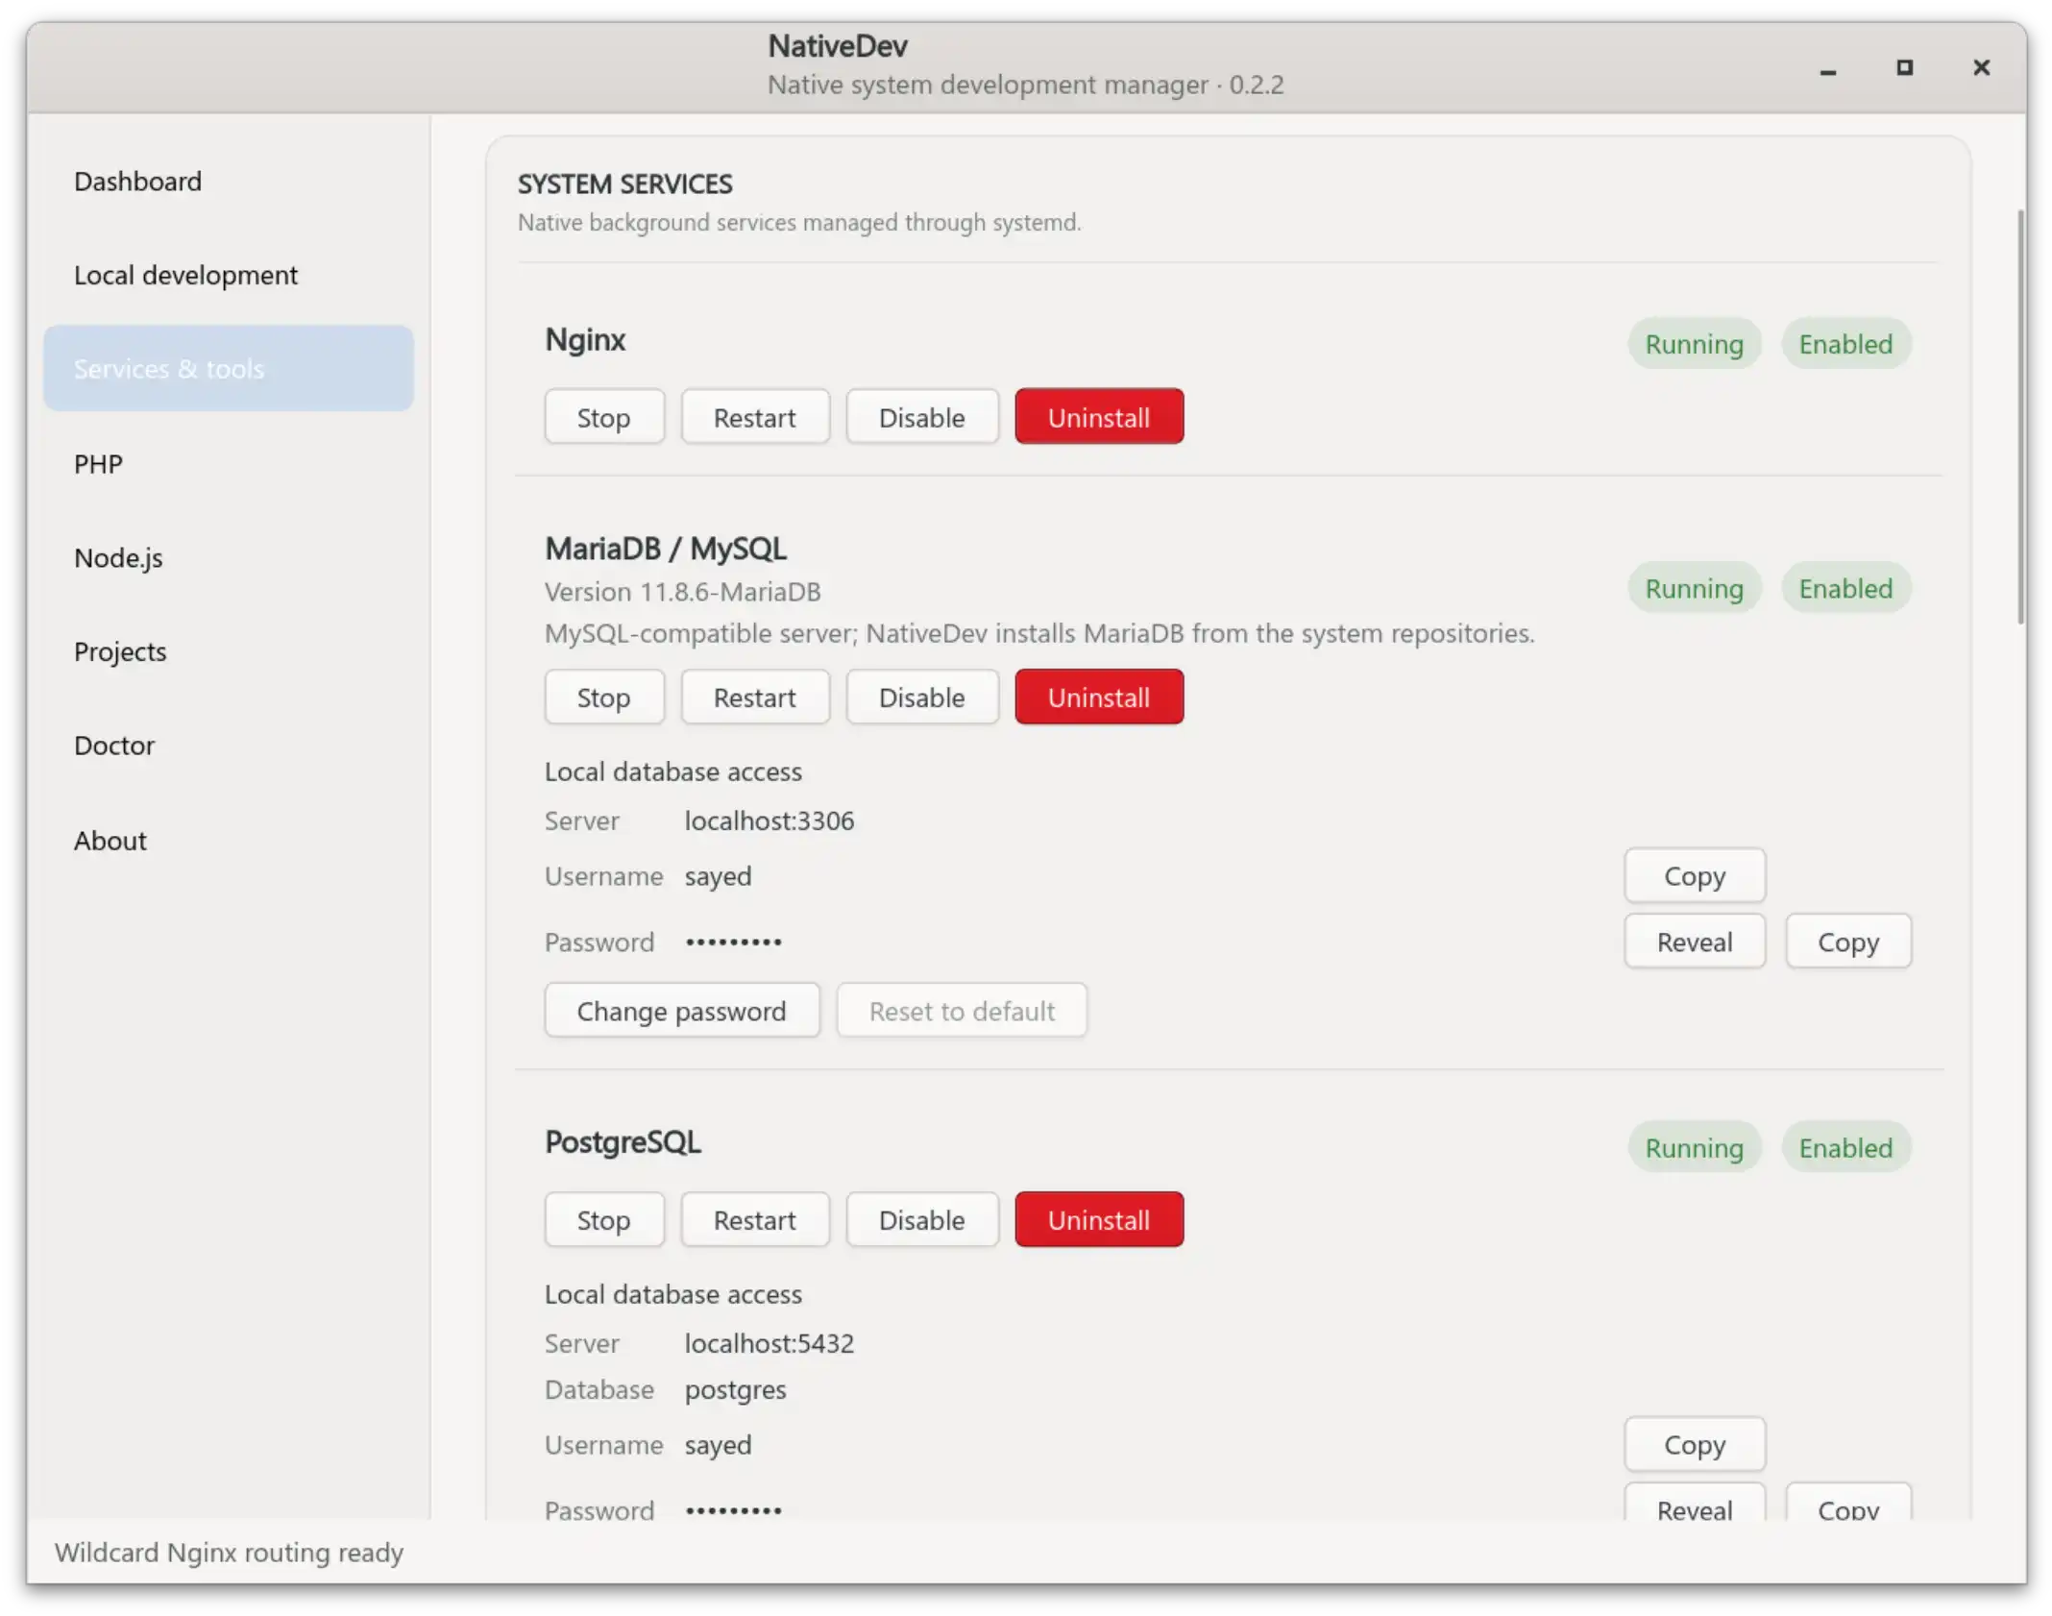Click Reset to default for MariaDB
The height and width of the screenshot is (1616, 2052).
click(x=962, y=1011)
